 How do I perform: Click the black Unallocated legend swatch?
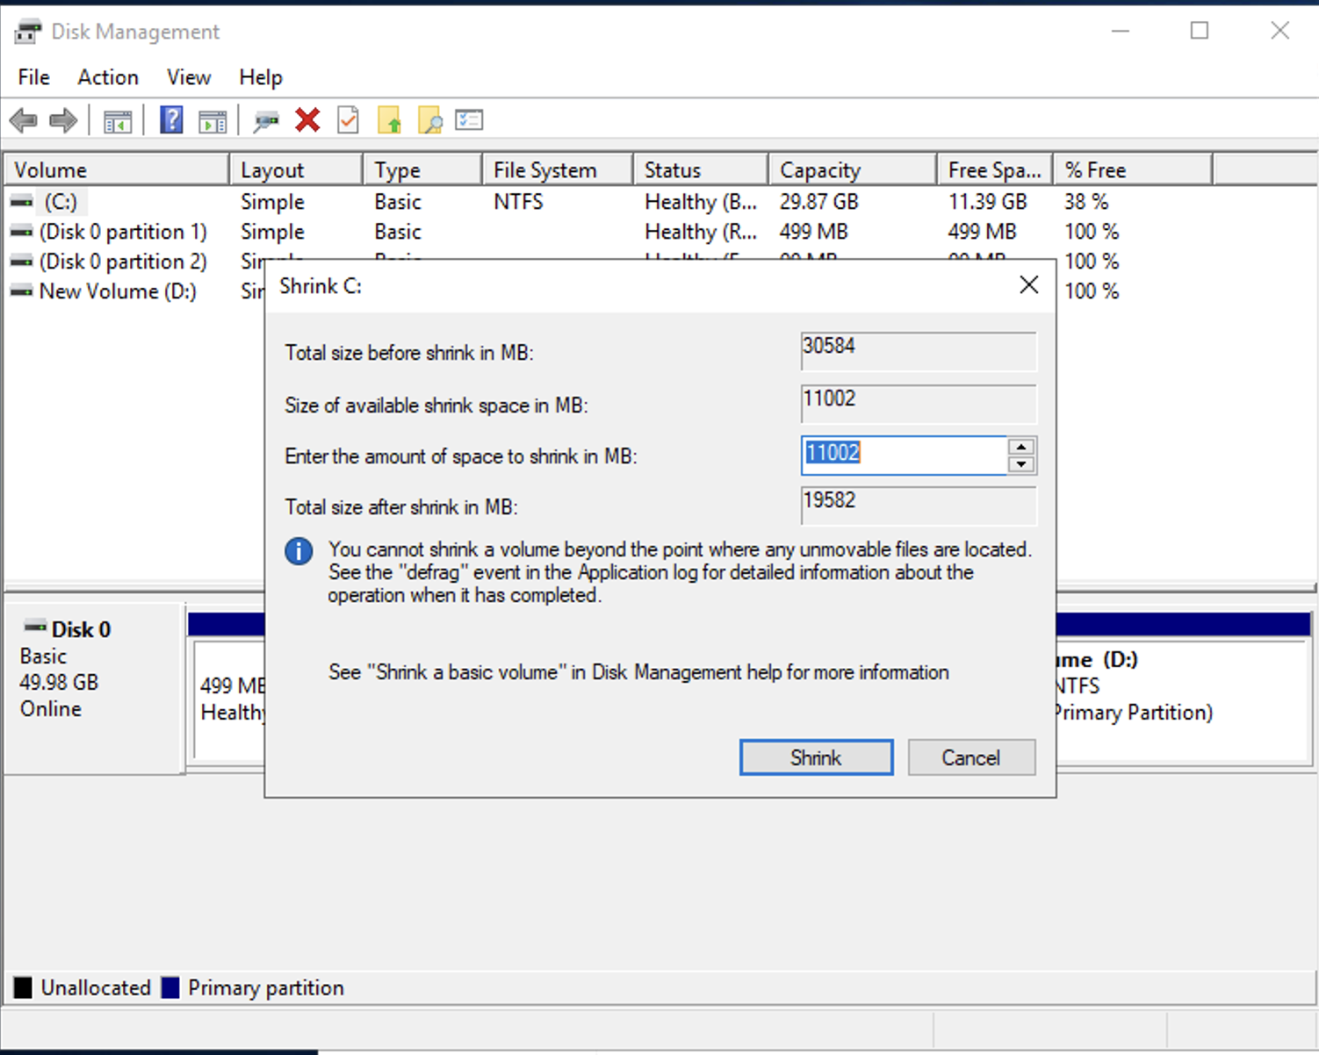pyautogui.click(x=23, y=987)
